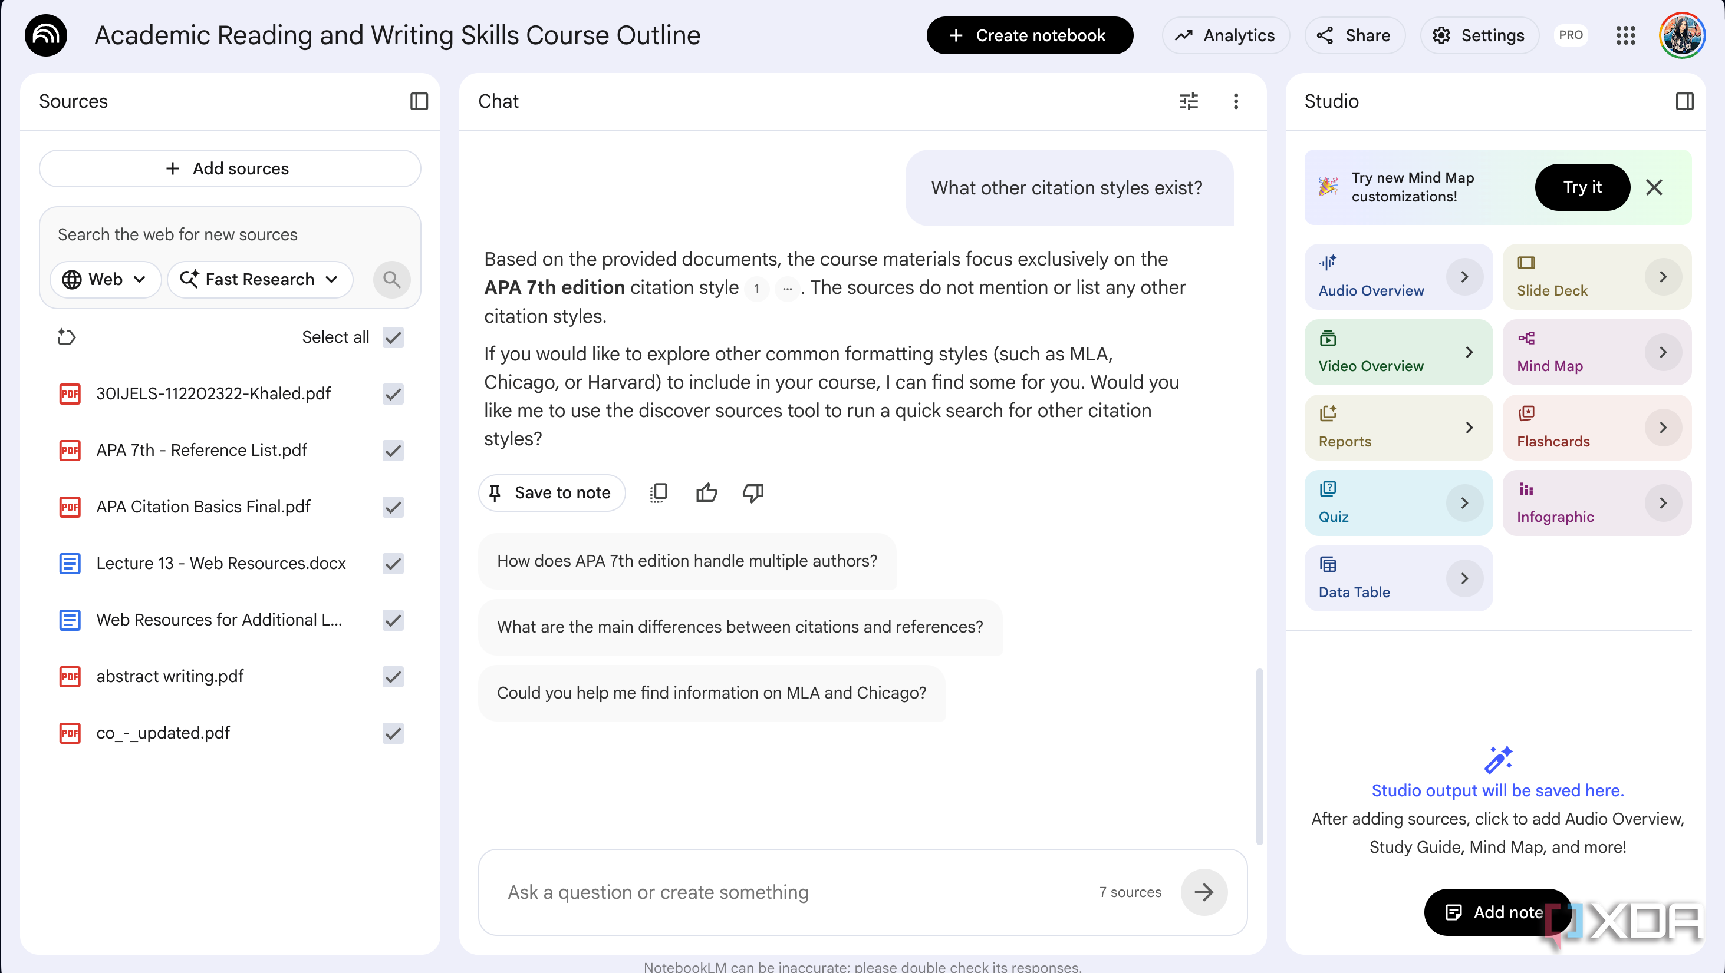Click the refresh sources icon beside Select all
The width and height of the screenshot is (1725, 973).
pos(66,336)
